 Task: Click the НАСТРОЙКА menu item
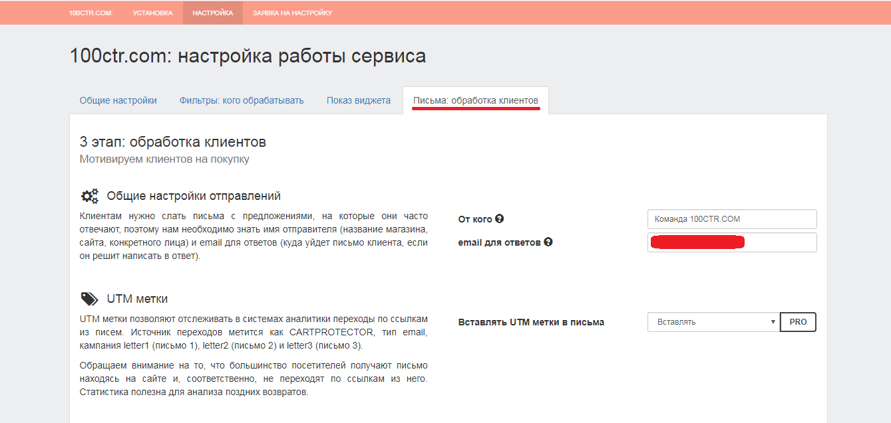coord(213,13)
